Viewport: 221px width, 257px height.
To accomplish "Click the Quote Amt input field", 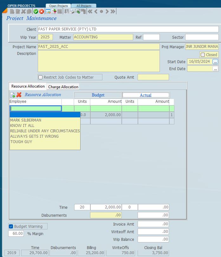I will (153, 77).
